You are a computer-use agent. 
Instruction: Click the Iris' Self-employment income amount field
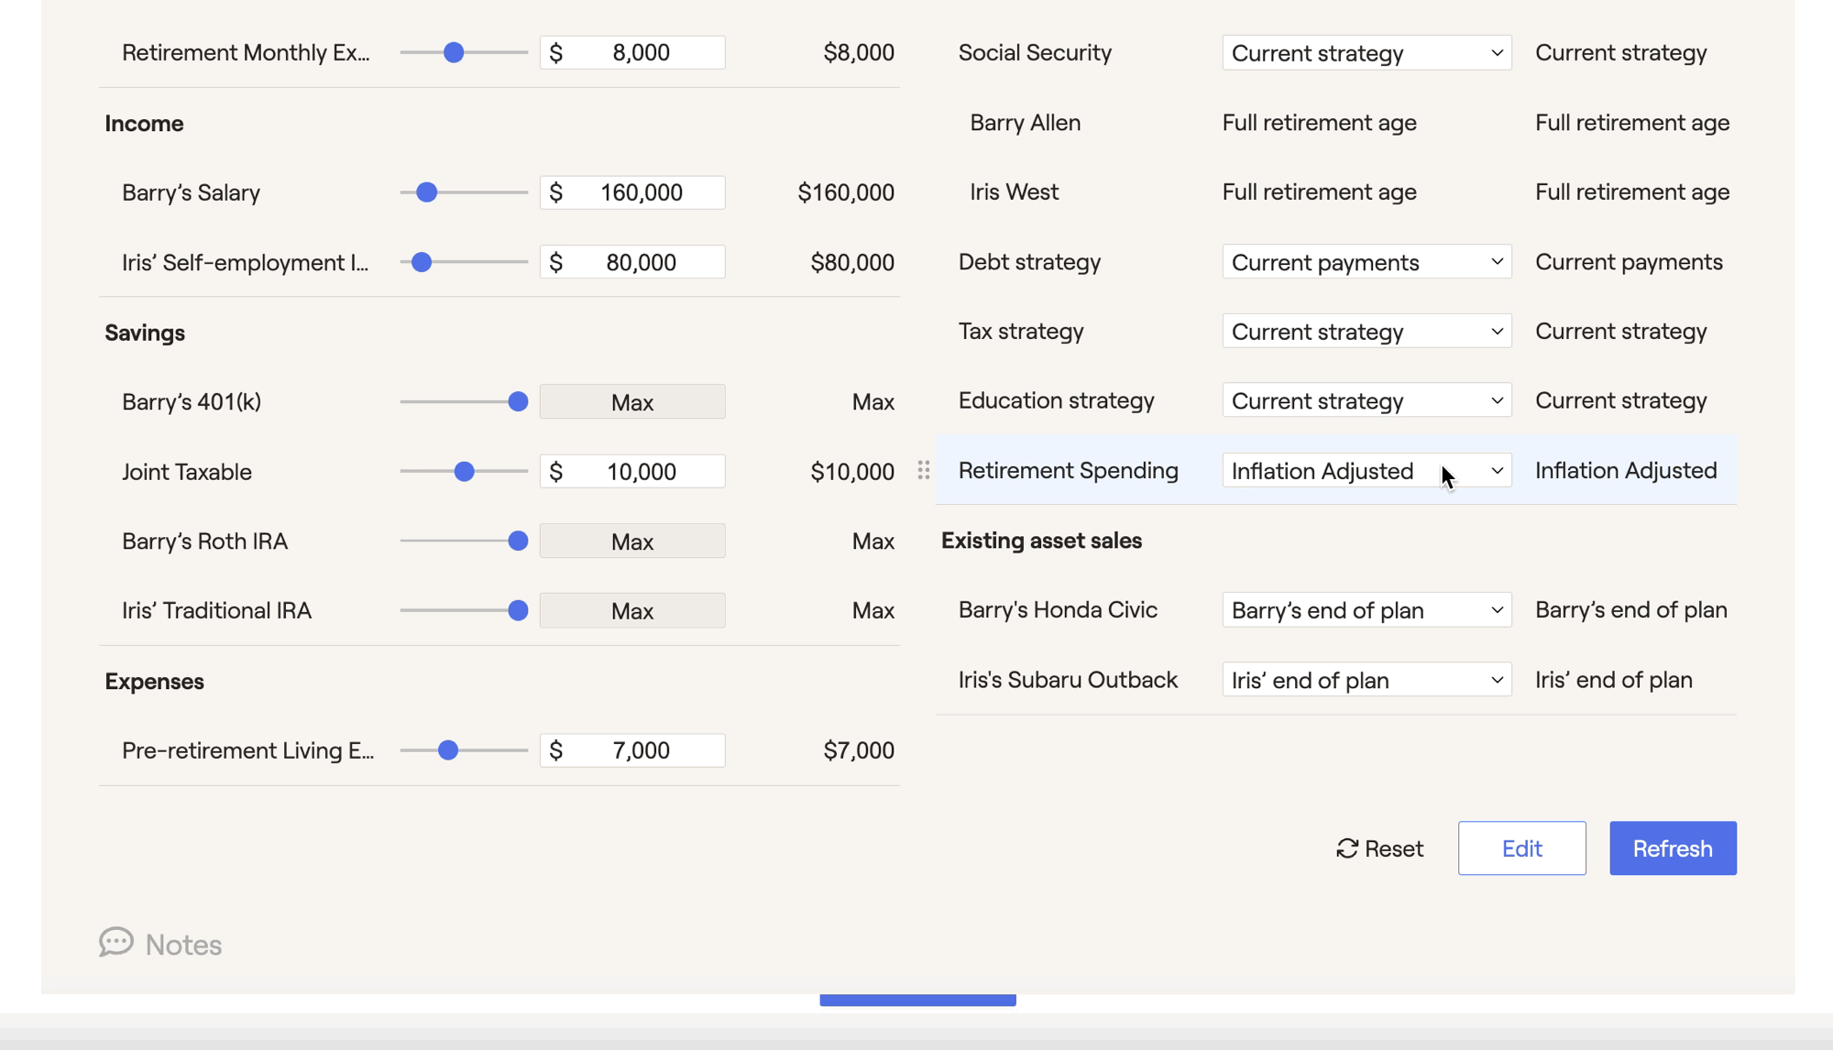click(x=632, y=262)
